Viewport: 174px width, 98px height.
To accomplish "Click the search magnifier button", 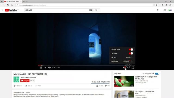I will pyautogui.click(x=96, y=10).
